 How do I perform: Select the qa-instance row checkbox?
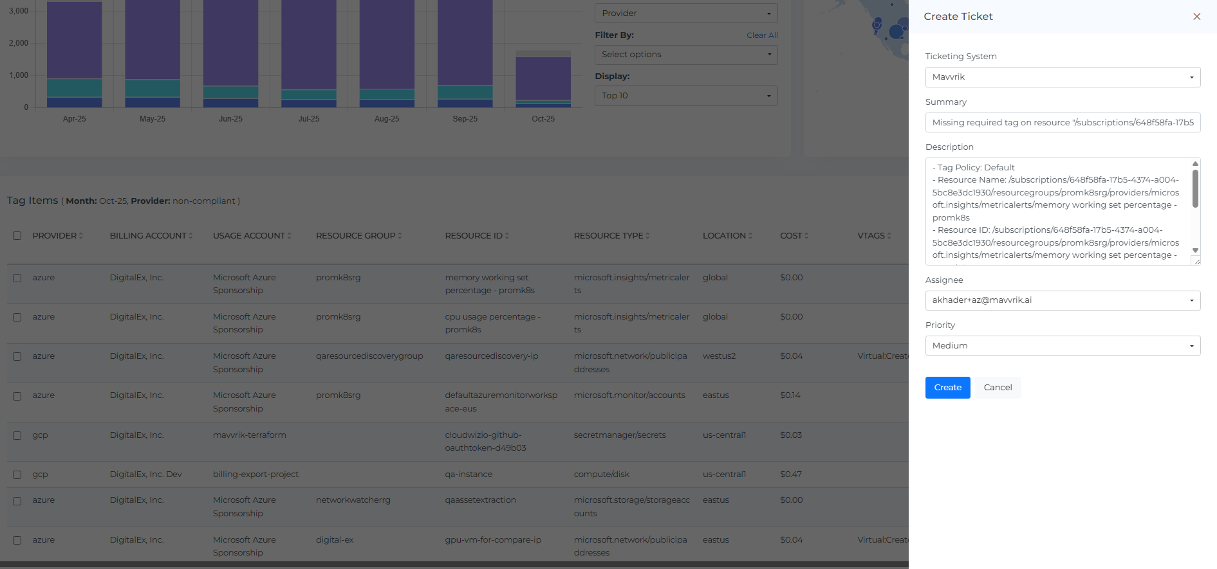(x=17, y=474)
